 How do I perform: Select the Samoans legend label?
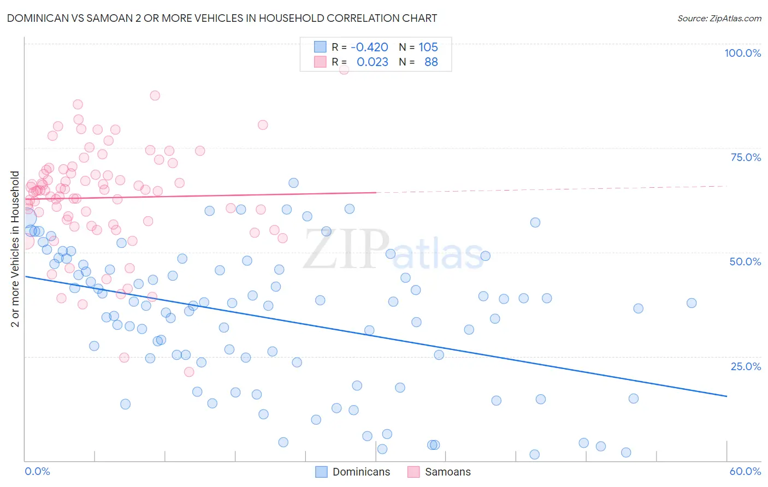point(448,472)
